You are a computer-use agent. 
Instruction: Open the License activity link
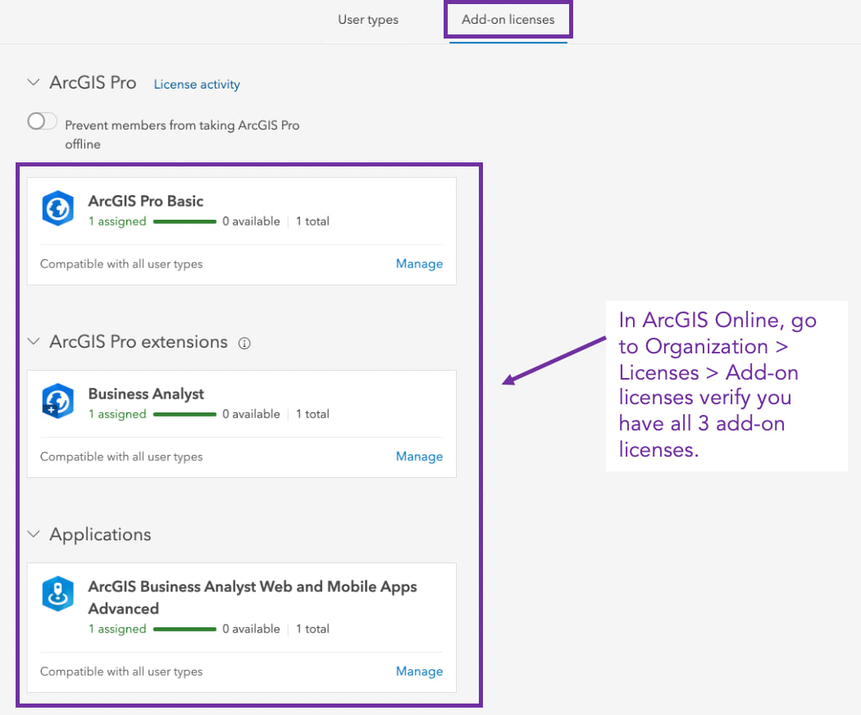[197, 84]
